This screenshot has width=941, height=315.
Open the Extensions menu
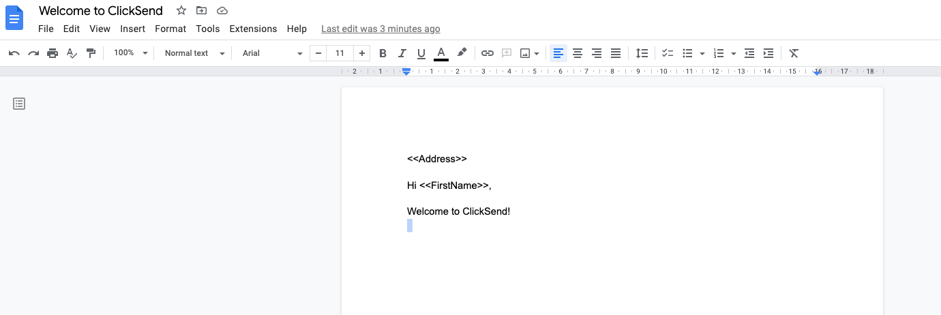[253, 29]
